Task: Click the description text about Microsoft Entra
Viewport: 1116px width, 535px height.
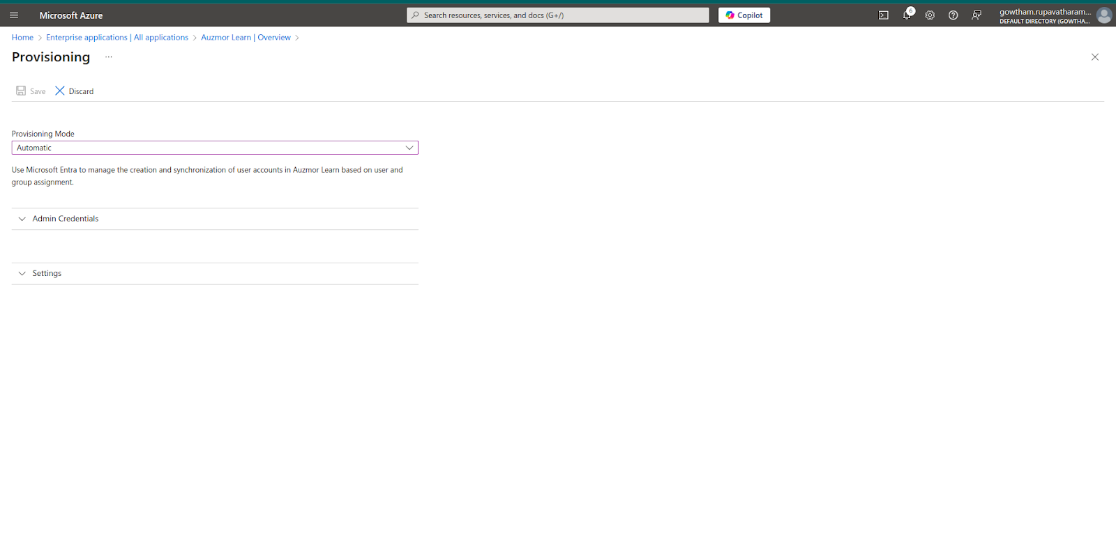Action: [x=207, y=176]
